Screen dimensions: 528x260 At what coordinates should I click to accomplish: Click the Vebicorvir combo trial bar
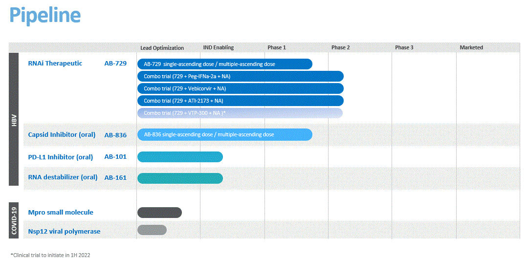(240, 88)
